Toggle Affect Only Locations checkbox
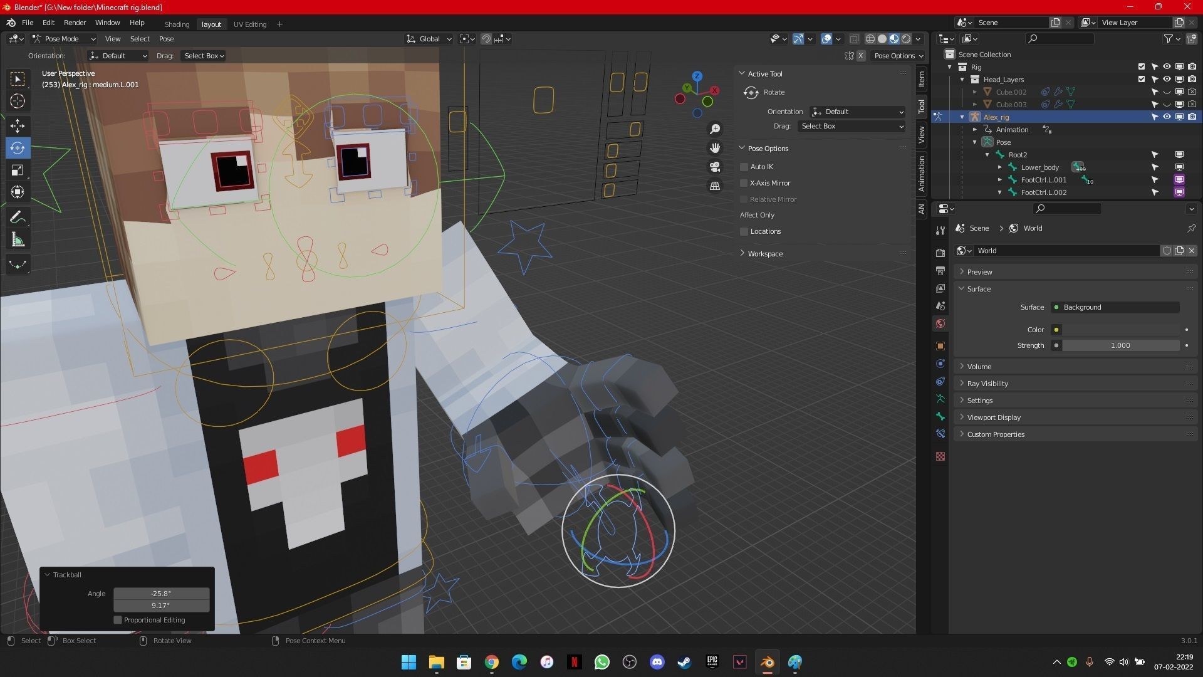This screenshot has height=677, width=1203. 744,231
